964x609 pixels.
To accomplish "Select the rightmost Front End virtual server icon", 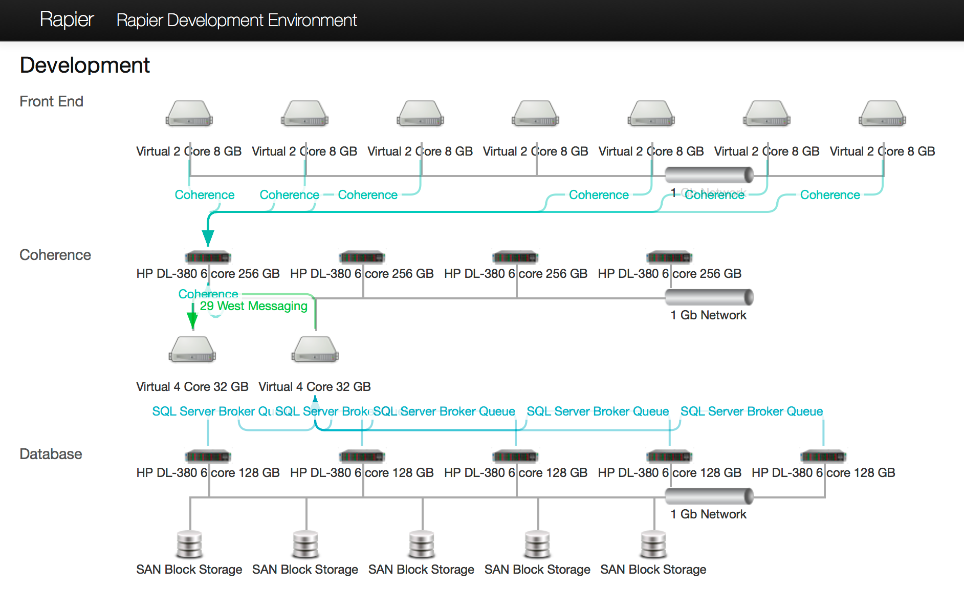I will coord(882,114).
